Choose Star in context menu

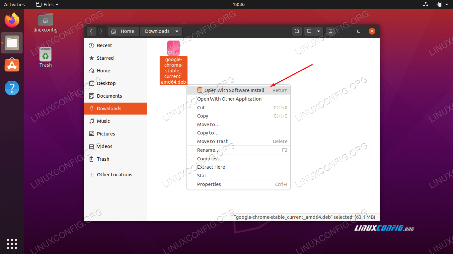coord(239,176)
